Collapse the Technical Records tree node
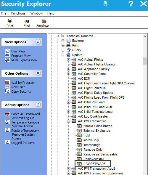 57,36
